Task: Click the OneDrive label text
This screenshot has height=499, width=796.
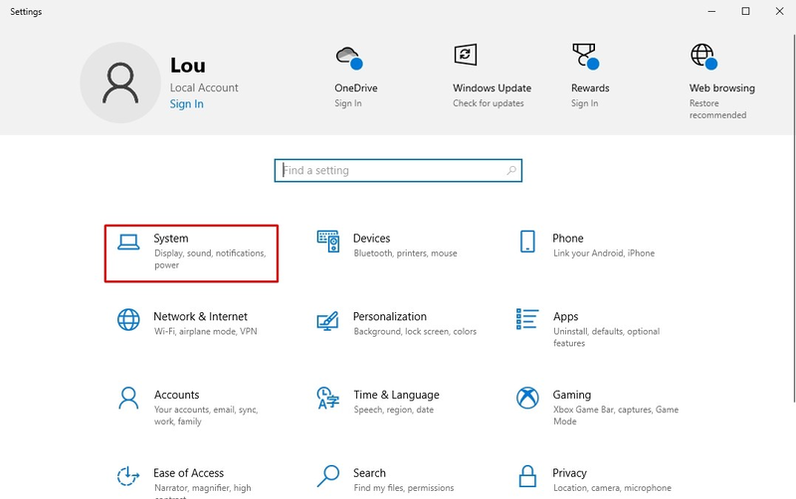Action: pos(356,88)
